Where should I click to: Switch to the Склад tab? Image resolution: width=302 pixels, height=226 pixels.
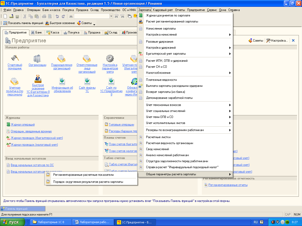click(x=111, y=32)
